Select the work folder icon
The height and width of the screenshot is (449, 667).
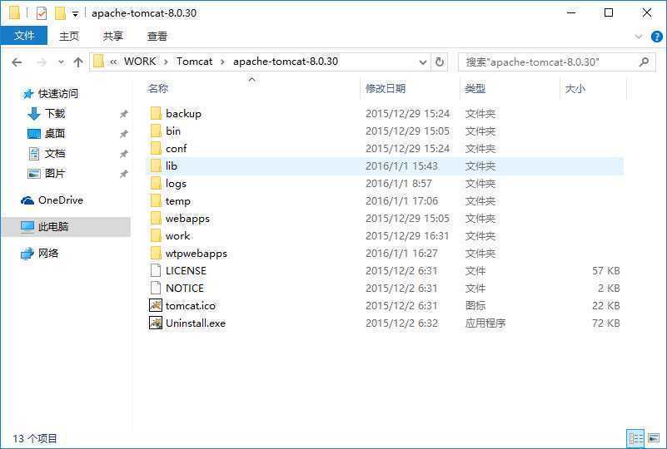pyautogui.click(x=156, y=235)
